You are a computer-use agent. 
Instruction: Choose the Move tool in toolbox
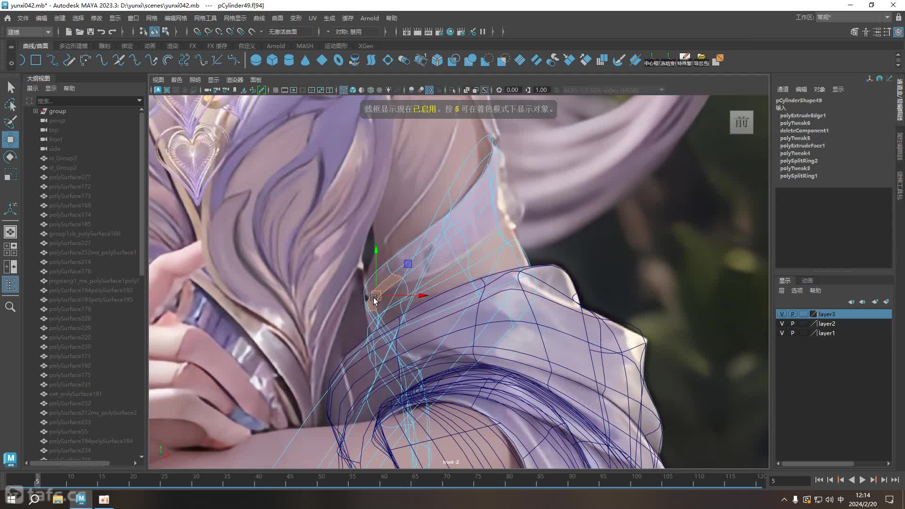(x=10, y=140)
